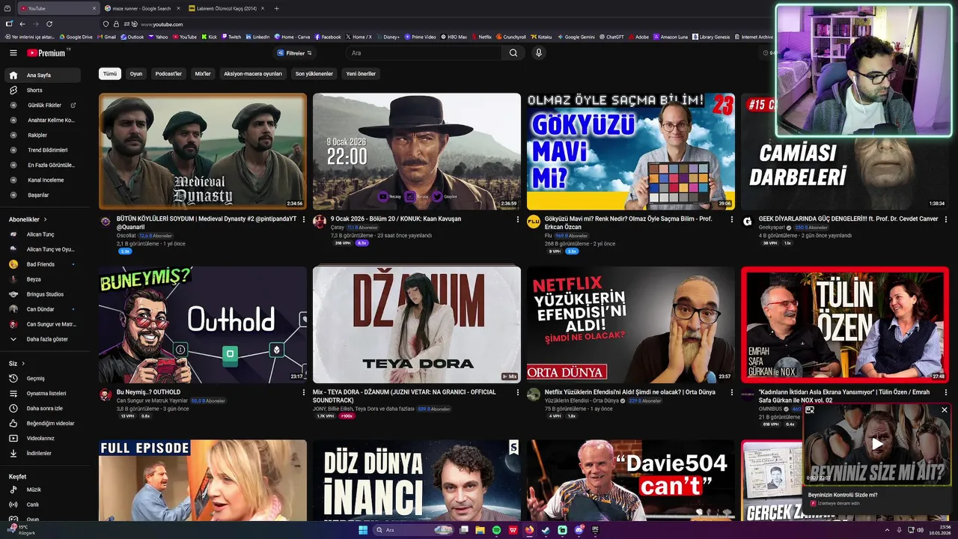Viewport: 958px width, 539px height.
Task: Open Steam from the Windows taskbar
Action: (546, 530)
